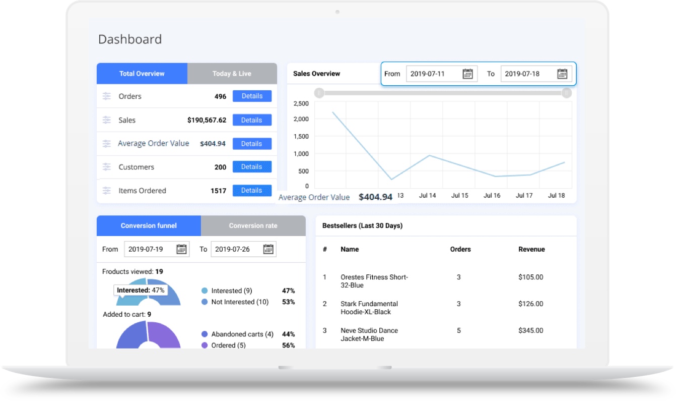Click the Bestsellers (Last 30 Days) heading
Image resolution: width=676 pixels, height=401 pixels.
(x=362, y=226)
